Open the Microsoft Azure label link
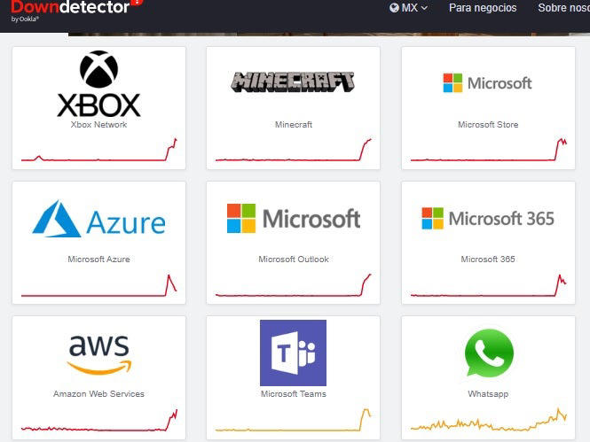The image size is (590, 442). click(x=99, y=260)
